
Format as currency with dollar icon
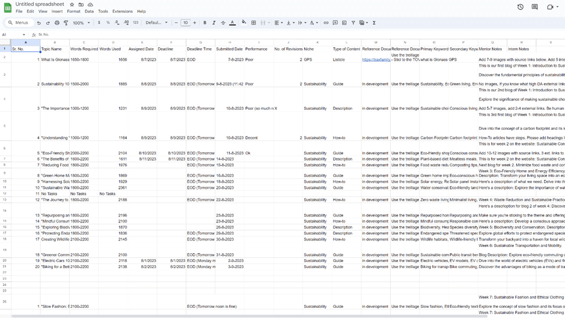99,23
